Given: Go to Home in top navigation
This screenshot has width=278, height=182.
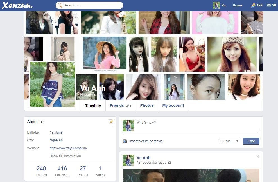Looking at the screenshot, I should pos(238,5).
